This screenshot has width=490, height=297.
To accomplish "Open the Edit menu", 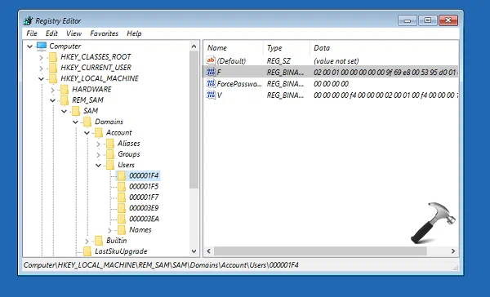I will 51,33.
